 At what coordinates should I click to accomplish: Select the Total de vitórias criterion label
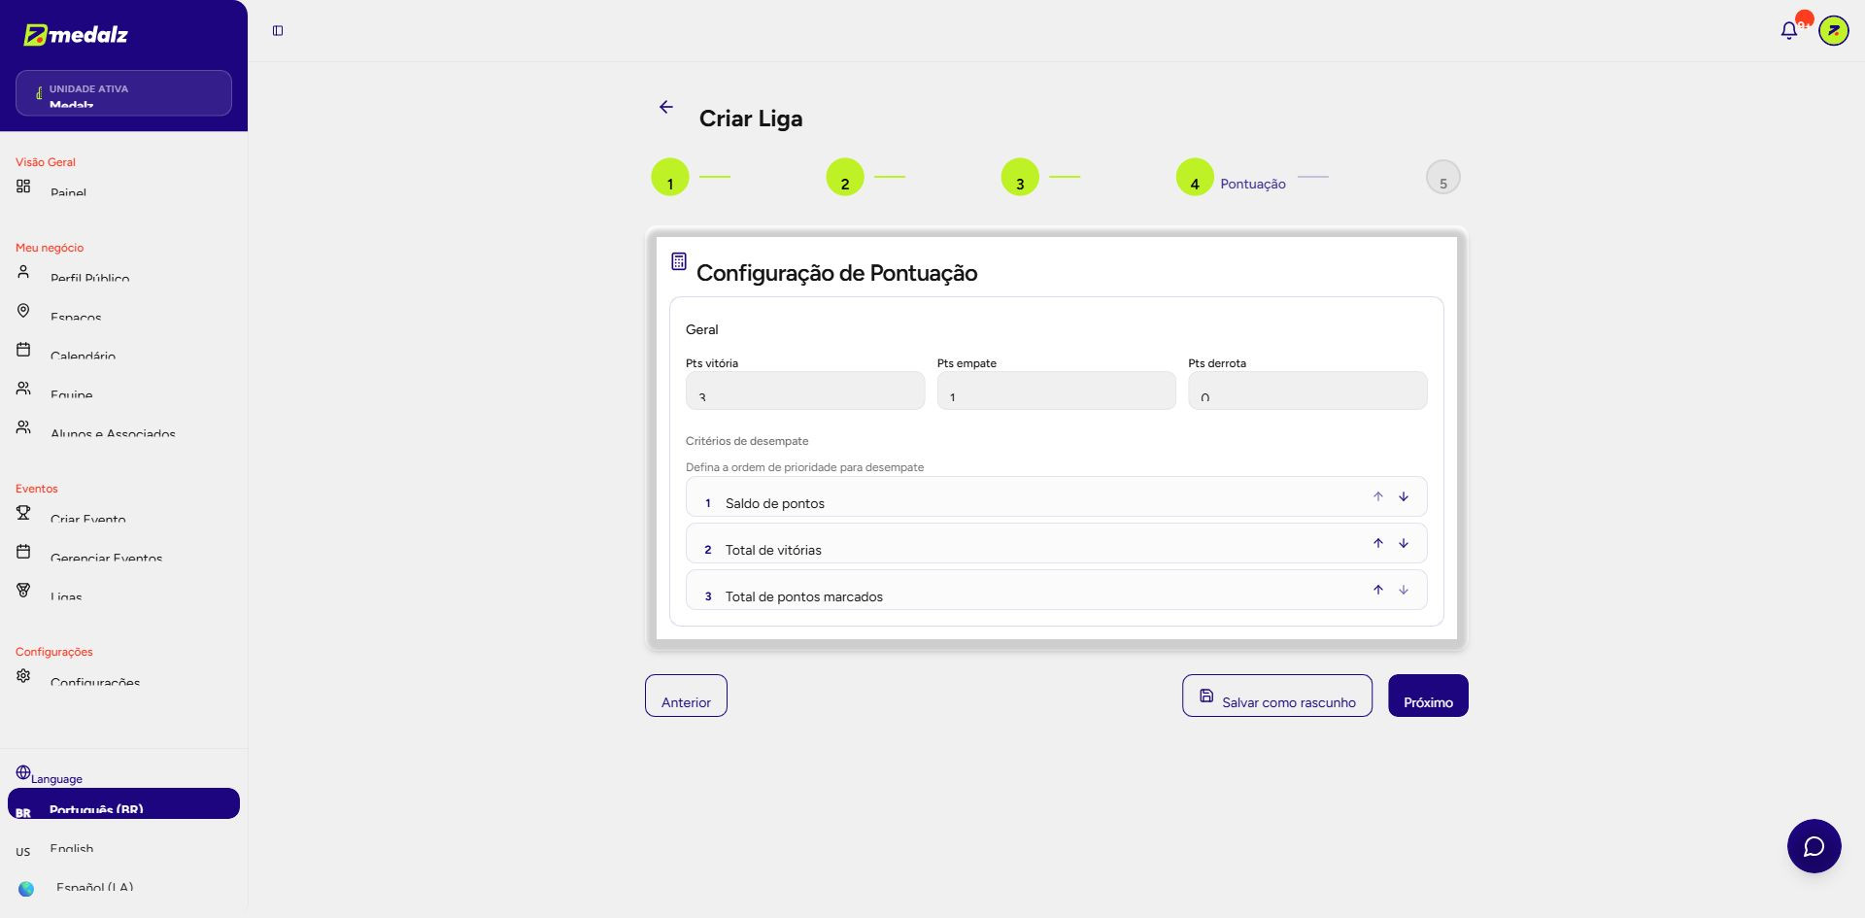pos(773,550)
